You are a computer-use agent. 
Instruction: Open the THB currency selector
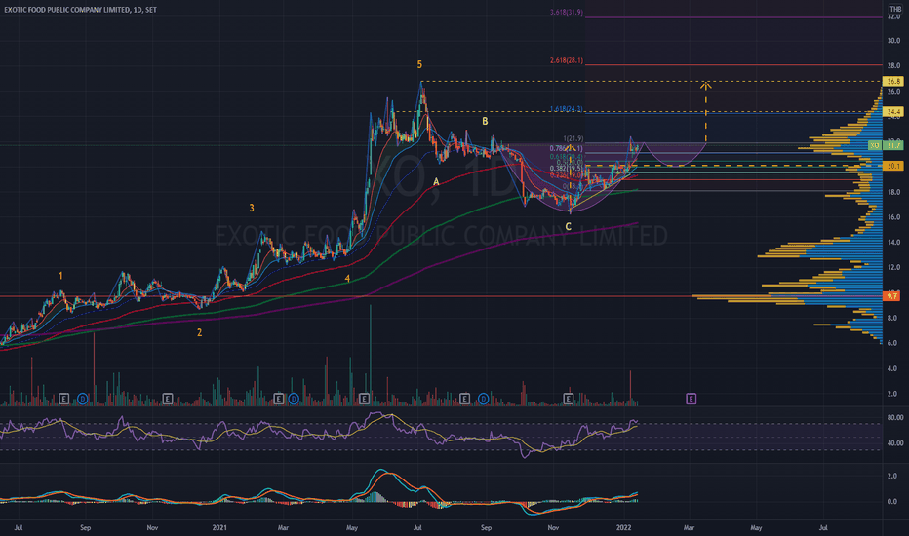895,9
